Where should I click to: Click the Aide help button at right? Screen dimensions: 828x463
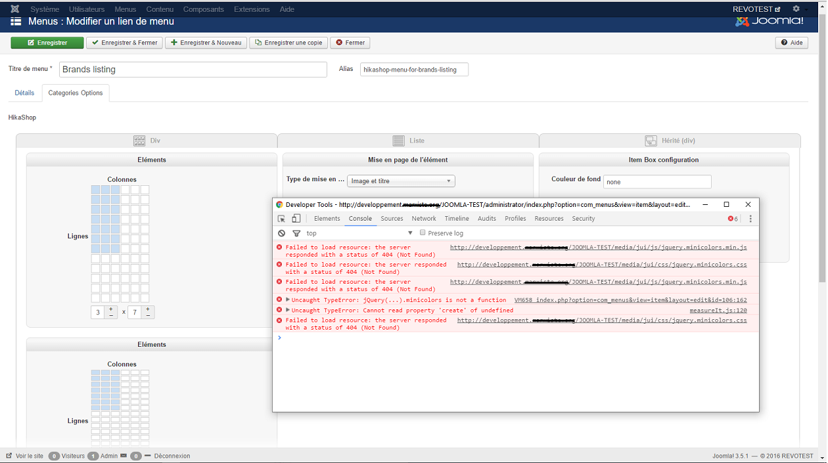click(x=792, y=43)
